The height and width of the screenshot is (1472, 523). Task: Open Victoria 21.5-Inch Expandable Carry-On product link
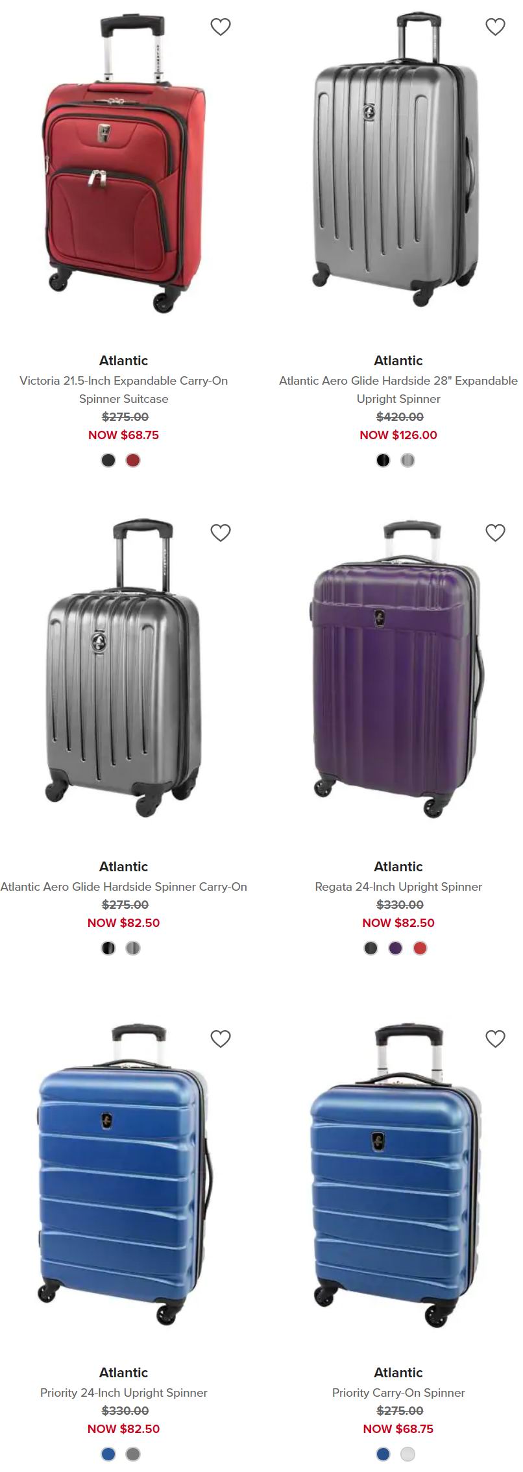click(124, 390)
